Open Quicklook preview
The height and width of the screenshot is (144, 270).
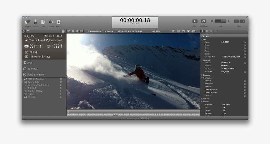pos(204,21)
